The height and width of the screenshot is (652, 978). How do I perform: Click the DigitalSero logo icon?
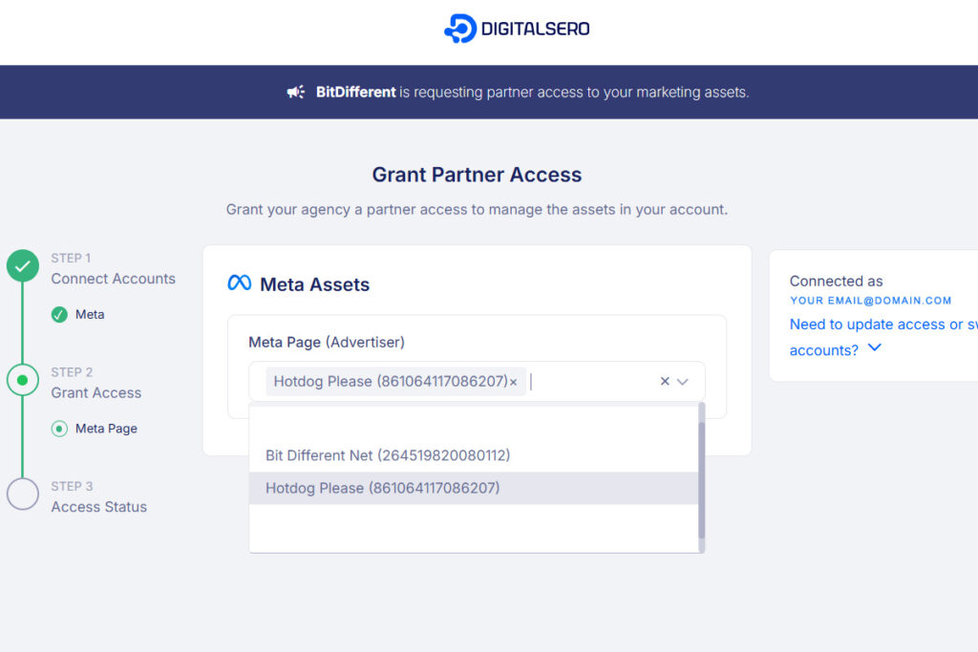(460, 29)
